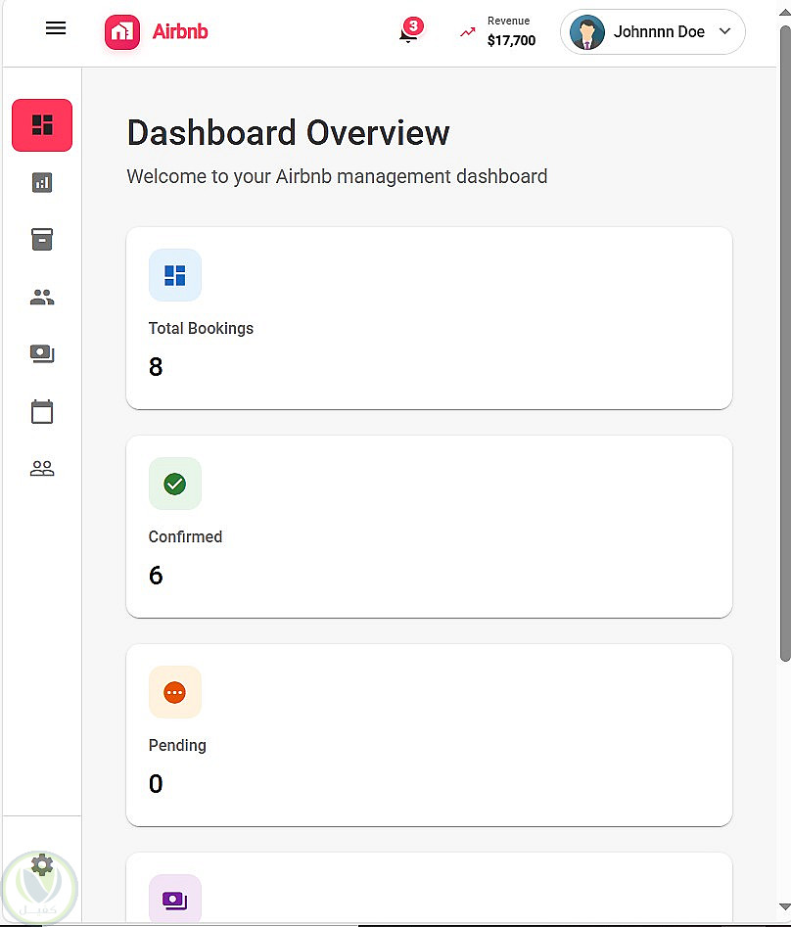This screenshot has width=791, height=927.
Task: Expand the Johnnnn Doe user dropdown
Action: click(x=724, y=31)
